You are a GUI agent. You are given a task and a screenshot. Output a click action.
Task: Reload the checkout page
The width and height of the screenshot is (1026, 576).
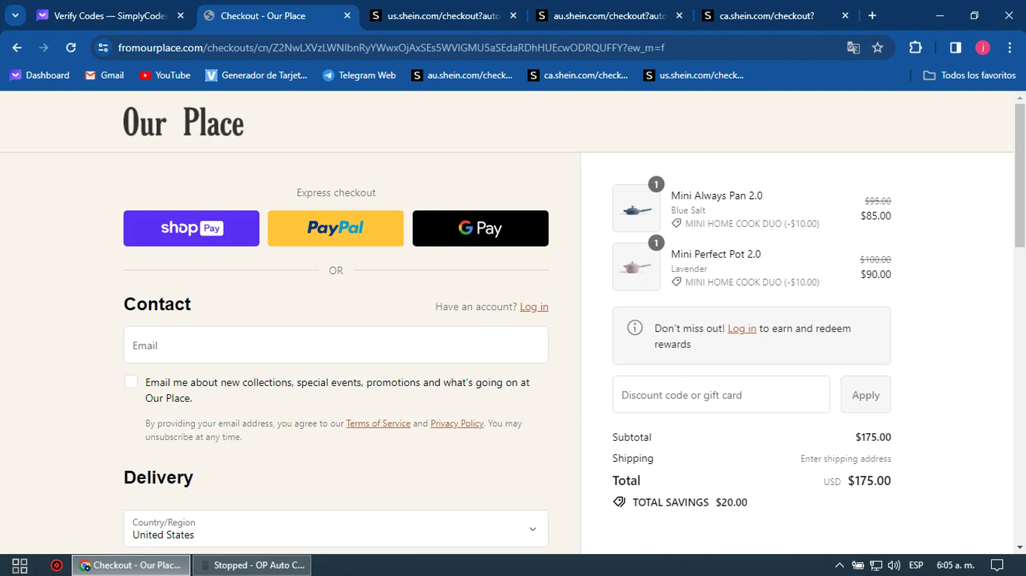coord(70,47)
